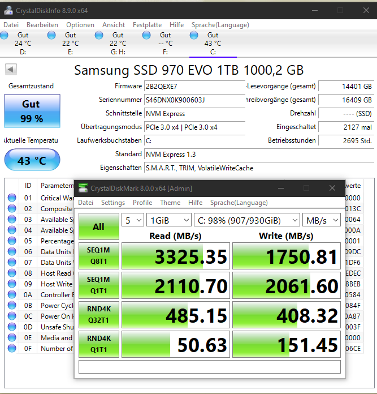This screenshot has width=377, height=394.
Task: Open the unit dropdown showing MB/s
Action: point(321,220)
